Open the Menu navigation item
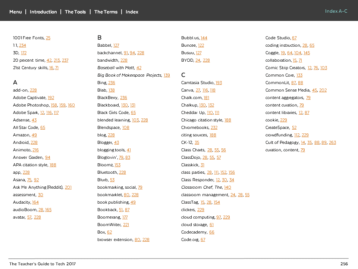358x269 pixels. tap(16, 12)
